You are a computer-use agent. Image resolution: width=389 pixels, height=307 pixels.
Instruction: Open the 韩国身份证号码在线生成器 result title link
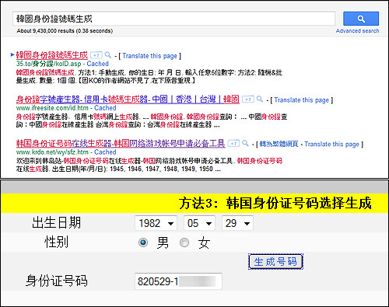tap(121, 143)
